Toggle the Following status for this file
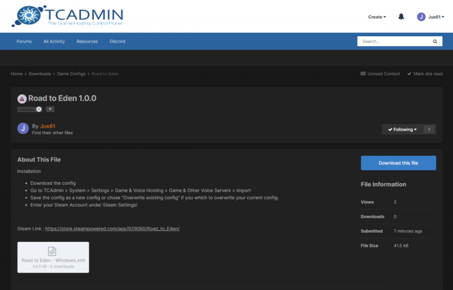Viewport: 453px width, 290px height. tap(400, 129)
